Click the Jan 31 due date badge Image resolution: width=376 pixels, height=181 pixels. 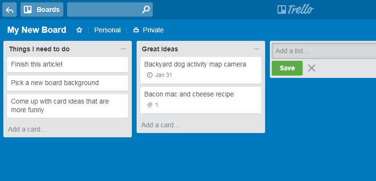coord(159,75)
